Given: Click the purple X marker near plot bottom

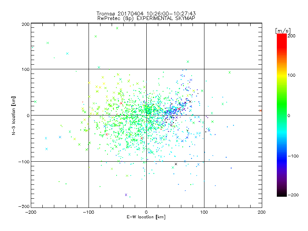Looking at the screenshot, I should (126, 195).
